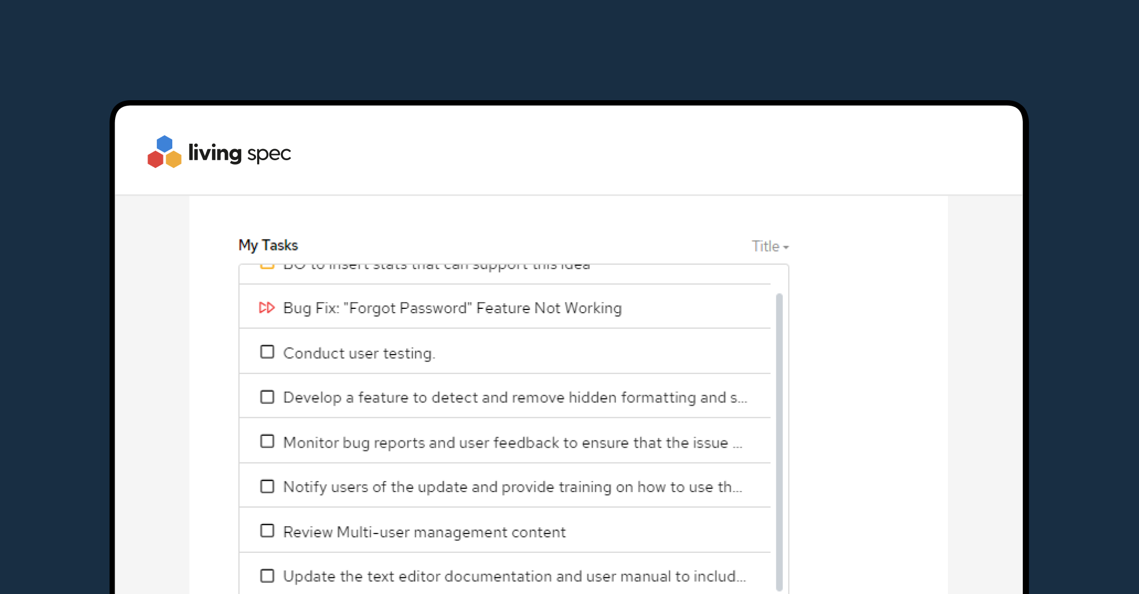
Task: Click the caret arrow next to Title
Action: click(x=786, y=248)
